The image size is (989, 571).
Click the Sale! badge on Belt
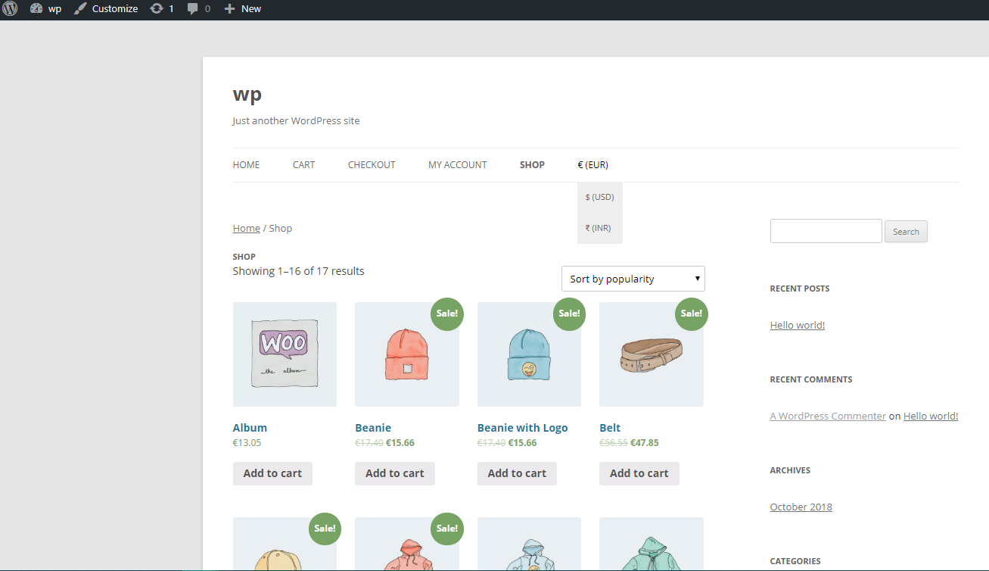[x=692, y=314]
